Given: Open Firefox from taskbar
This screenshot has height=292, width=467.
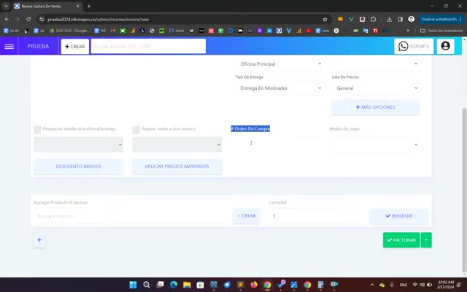Looking at the screenshot, I should pos(254,285).
